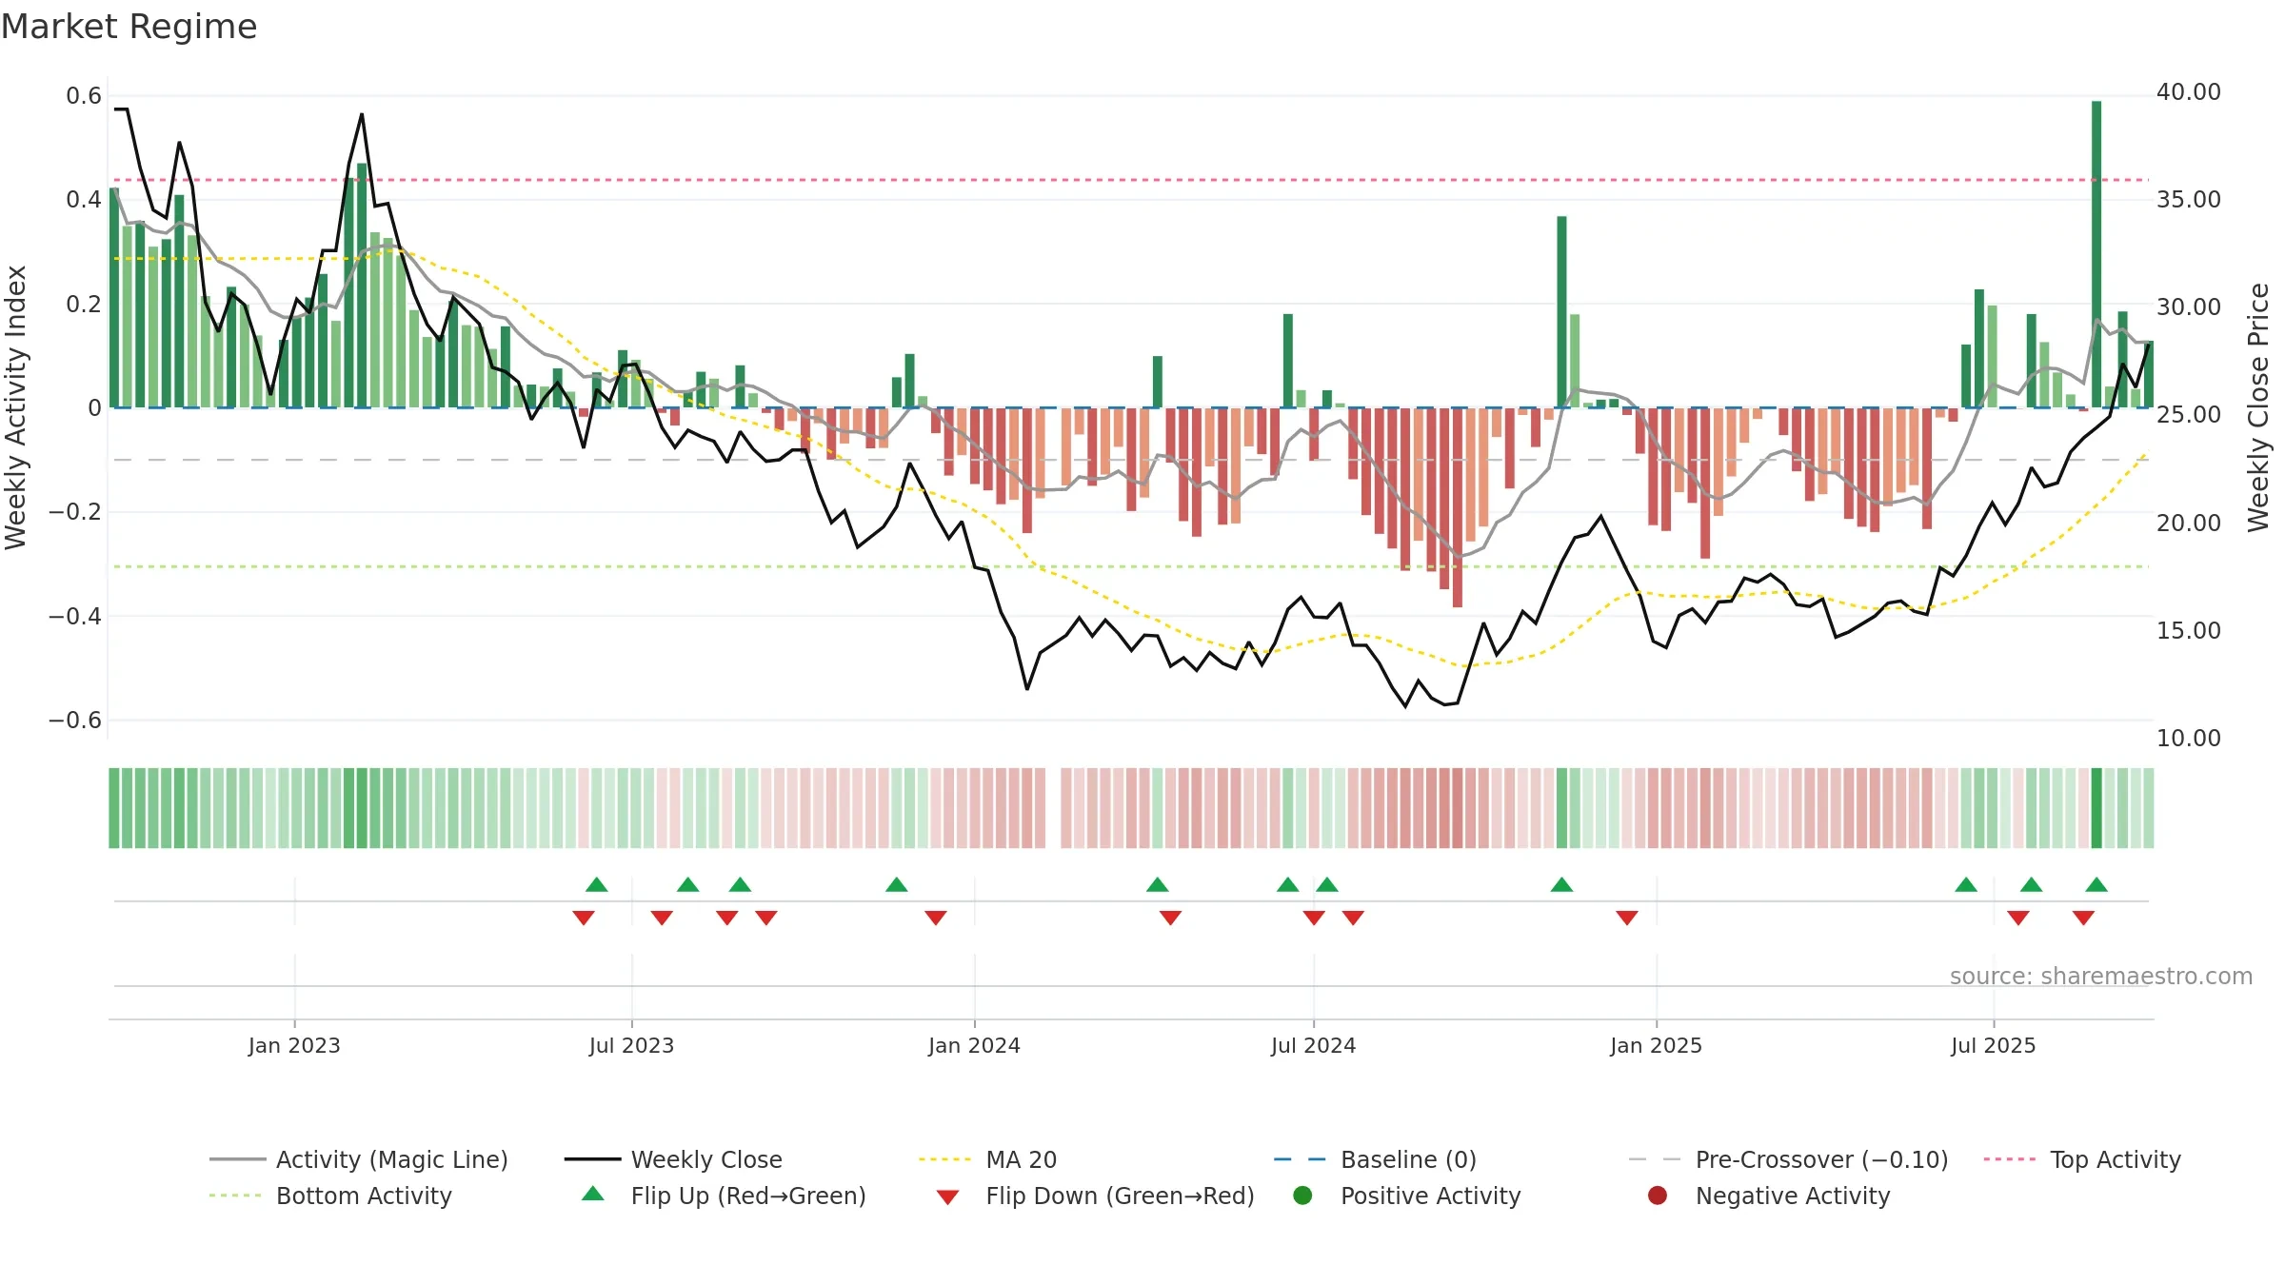Click the Jan 2024 x-axis label
Image resolution: width=2285 pixels, height=1285 pixels.
point(974,1045)
